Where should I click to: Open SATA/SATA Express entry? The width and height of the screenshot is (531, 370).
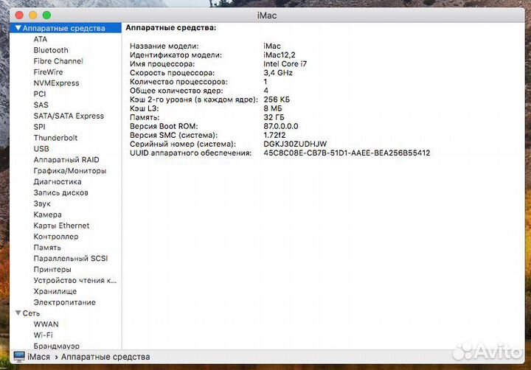69,116
